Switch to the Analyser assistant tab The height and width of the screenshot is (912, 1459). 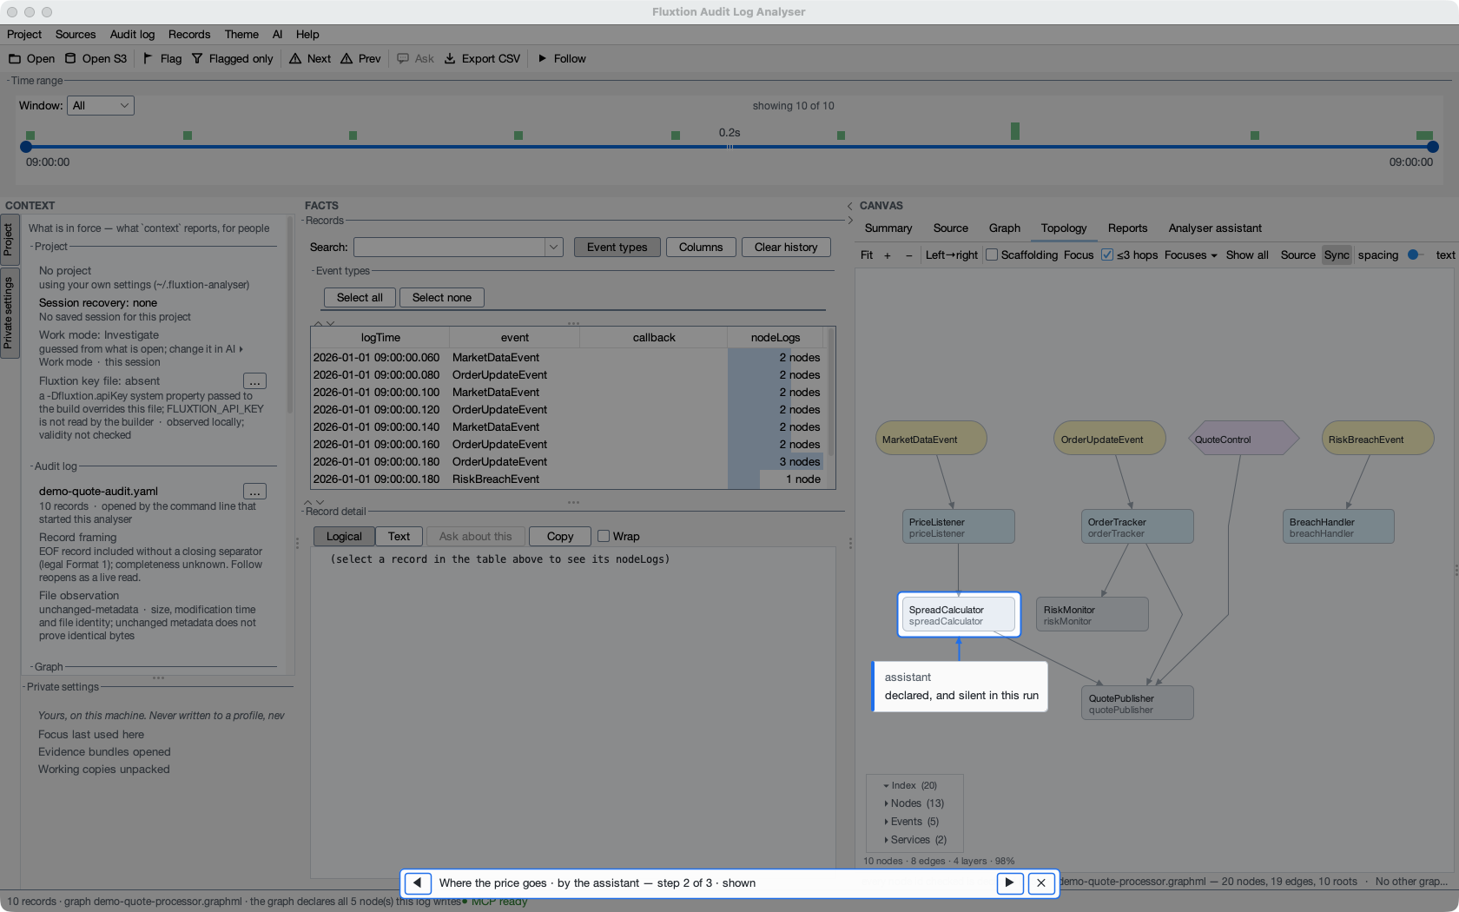point(1215,228)
